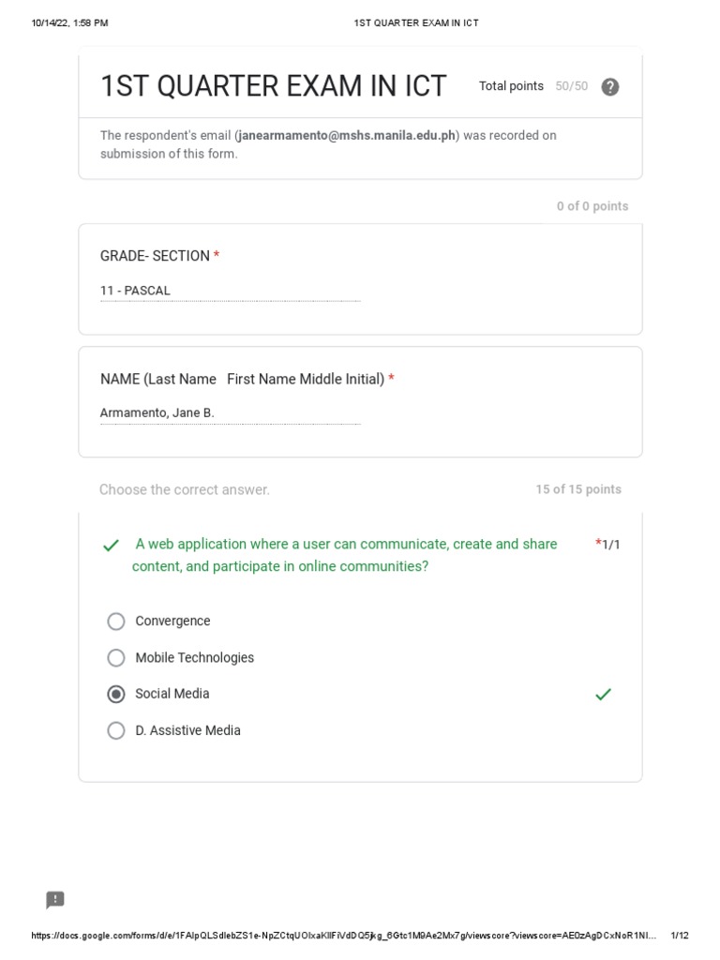Click the respondent's email address
The width and height of the screenshot is (720, 960).
pyautogui.click(x=347, y=136)
